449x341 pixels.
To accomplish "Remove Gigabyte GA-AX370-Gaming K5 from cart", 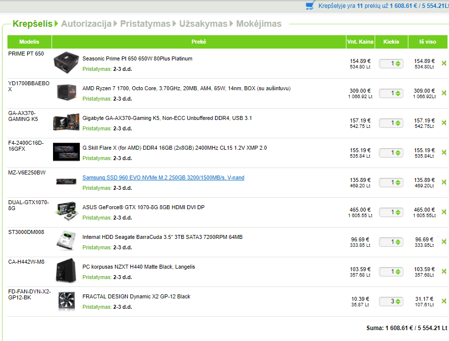I will click(444, 123).
